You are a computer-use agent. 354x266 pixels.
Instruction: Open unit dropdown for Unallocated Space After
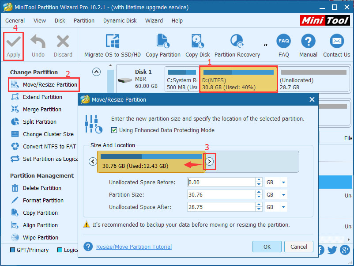coord(283,207)
